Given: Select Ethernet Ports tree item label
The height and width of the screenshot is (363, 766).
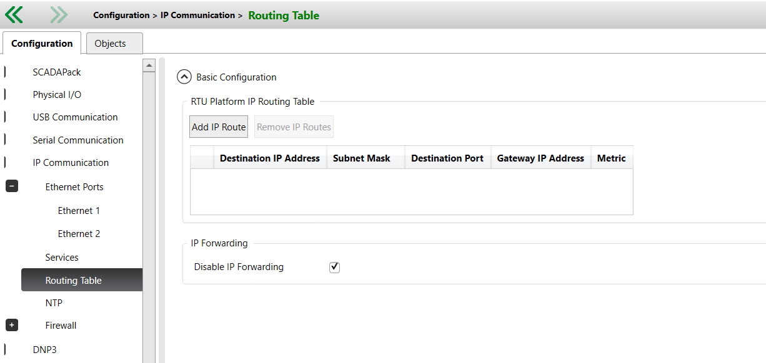Looking at the screenshot, I should coord(74,186).
